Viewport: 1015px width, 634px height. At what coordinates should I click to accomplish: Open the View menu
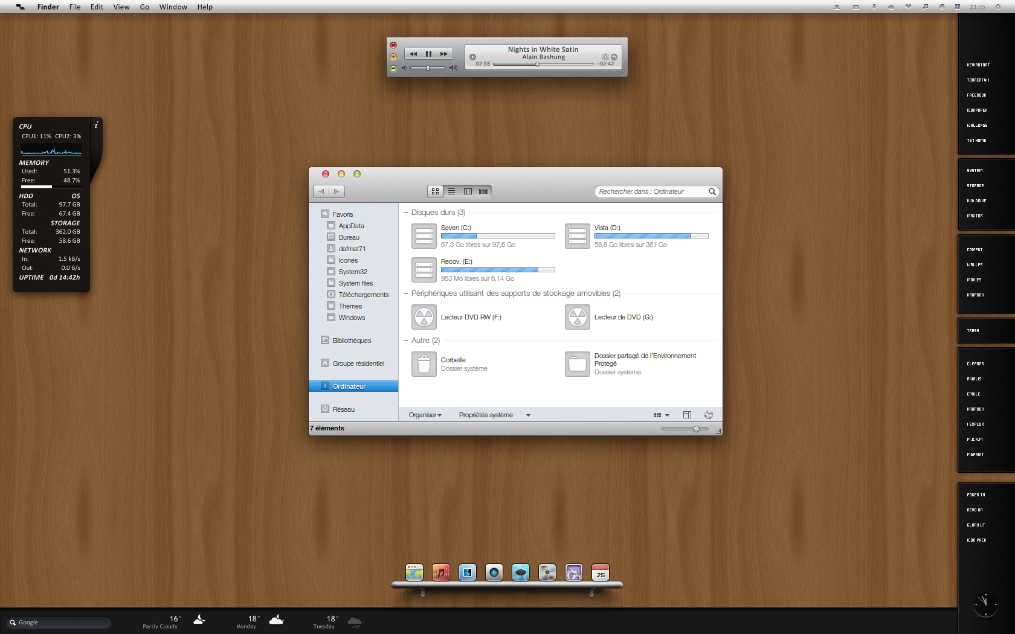click(121, 7)
